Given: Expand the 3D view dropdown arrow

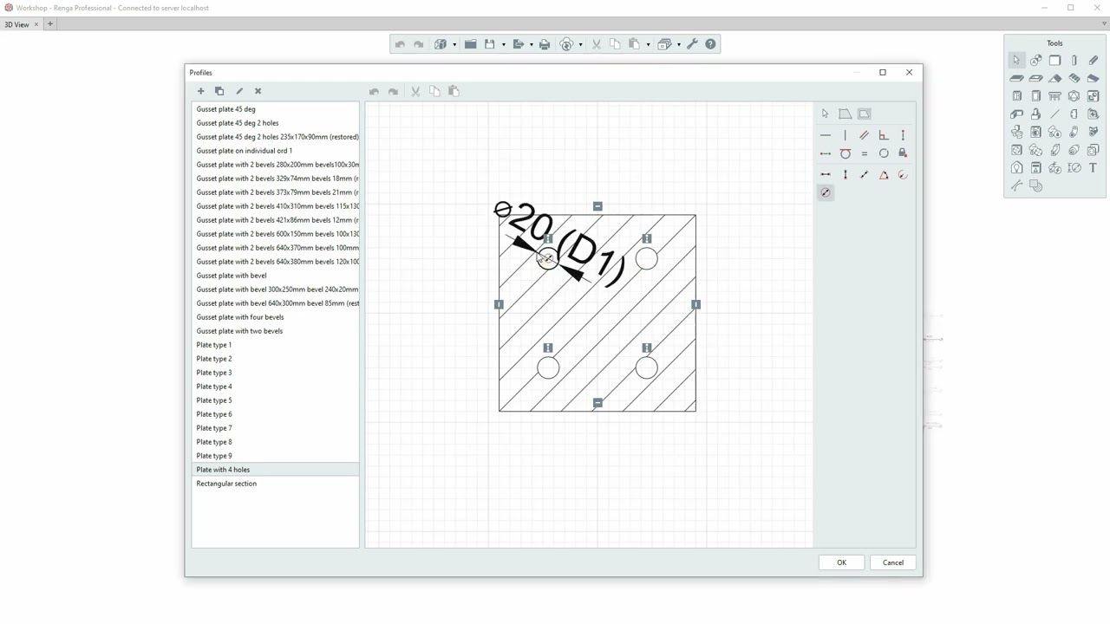Looking at the screenshot, I should point(454,45).
